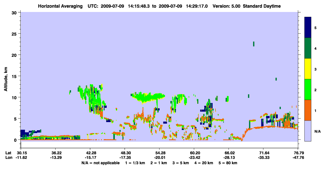Click the orange colorbar segment labeled 1
The width and height of the screenshot is (331, 170).
[308, 110]
